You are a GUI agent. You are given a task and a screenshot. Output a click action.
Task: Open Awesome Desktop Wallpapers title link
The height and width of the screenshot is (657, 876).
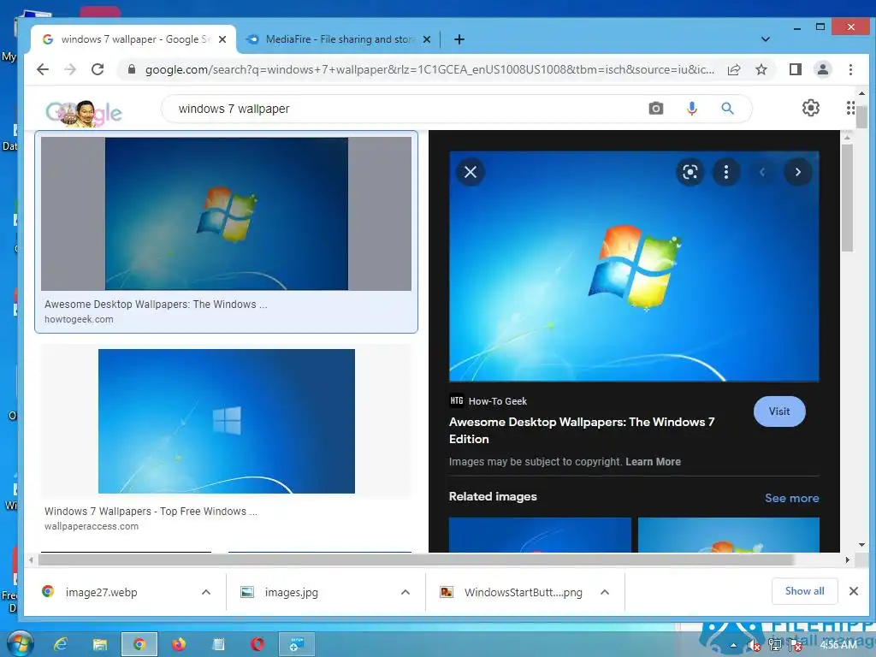click(582, 430)
